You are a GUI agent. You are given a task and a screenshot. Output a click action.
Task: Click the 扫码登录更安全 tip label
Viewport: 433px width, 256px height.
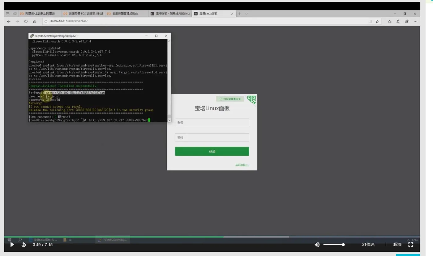230,99
